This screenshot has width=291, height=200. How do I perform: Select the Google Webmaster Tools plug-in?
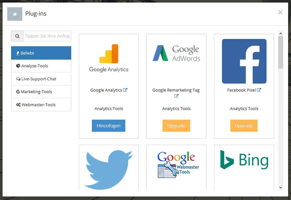coord(176,165)
